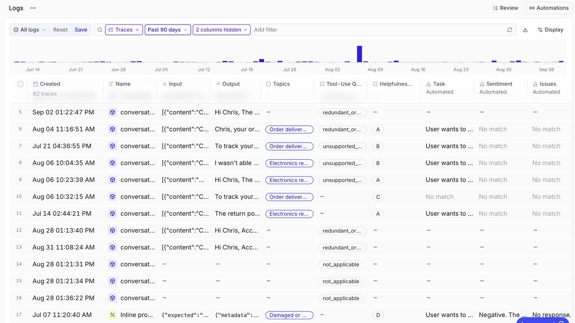
Task: Click the Sentiment column header
Action: (496, 84)
